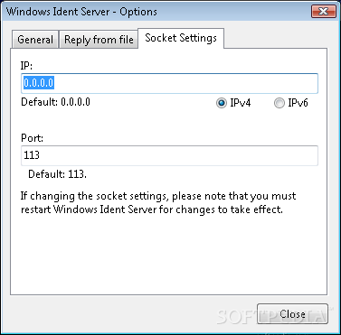Click the 'Default: 113.' text
341x335 pixels.
57,174
